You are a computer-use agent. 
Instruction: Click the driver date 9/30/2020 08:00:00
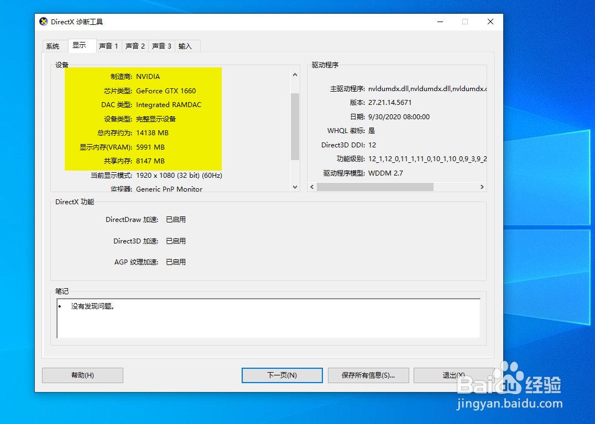pos(399,116)
